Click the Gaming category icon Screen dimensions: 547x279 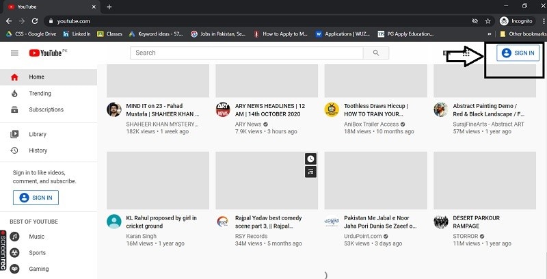click(14, 269)
